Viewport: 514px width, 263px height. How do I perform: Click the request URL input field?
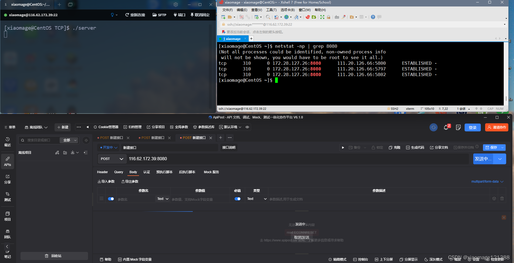[x=298, y=159]
